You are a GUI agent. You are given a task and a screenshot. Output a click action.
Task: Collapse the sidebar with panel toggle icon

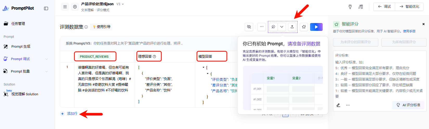point(46,9)
